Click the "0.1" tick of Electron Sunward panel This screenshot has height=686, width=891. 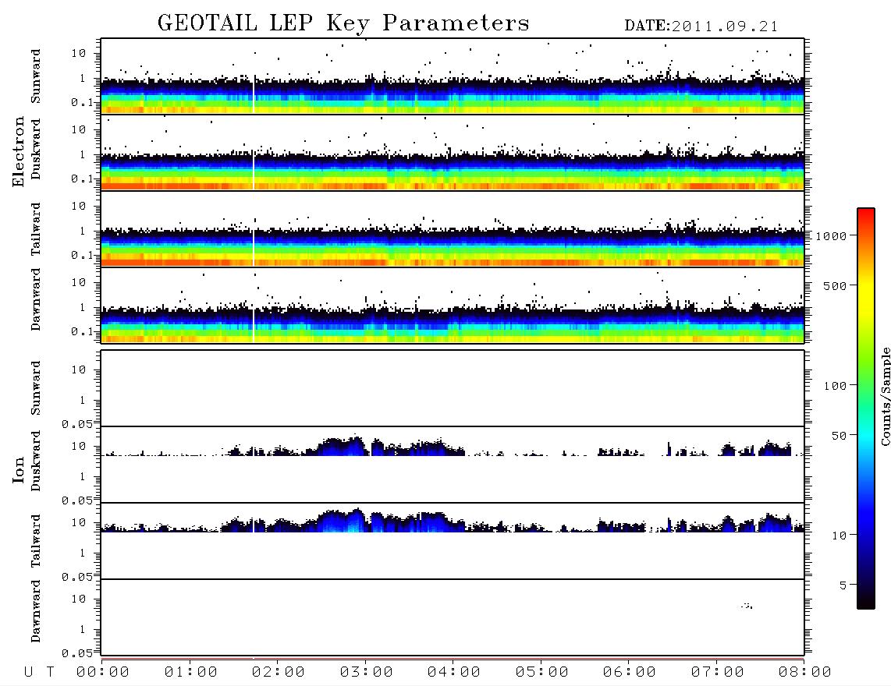click(x=82, y=102)
